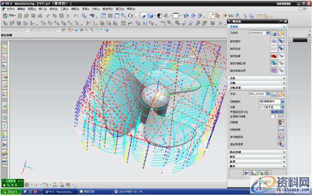
Task: Click the 指定检查 red check geometry icon
Action: click(274, 55)
